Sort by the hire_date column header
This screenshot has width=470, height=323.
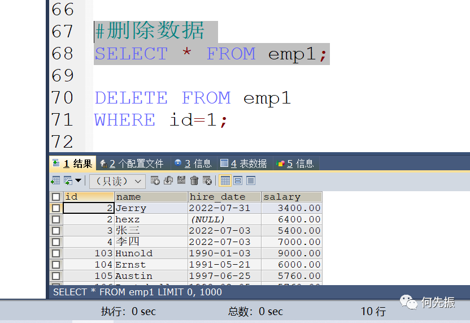click(224, 197)
